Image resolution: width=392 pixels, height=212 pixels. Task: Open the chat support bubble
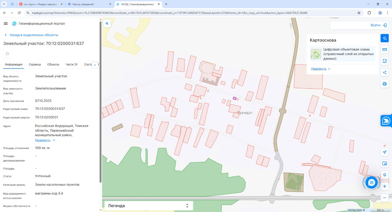371,183
